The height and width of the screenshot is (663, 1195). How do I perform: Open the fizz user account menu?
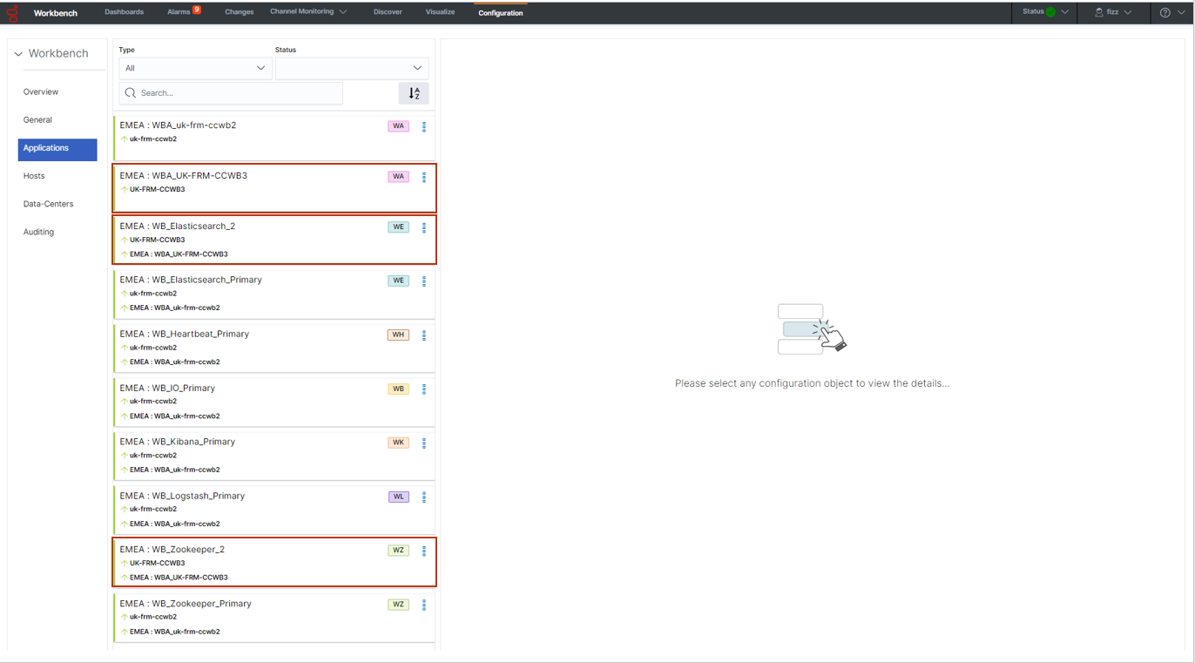1113,13
